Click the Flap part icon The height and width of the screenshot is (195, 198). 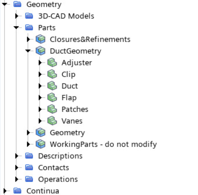pyautogui.click(x=52, y=97)
